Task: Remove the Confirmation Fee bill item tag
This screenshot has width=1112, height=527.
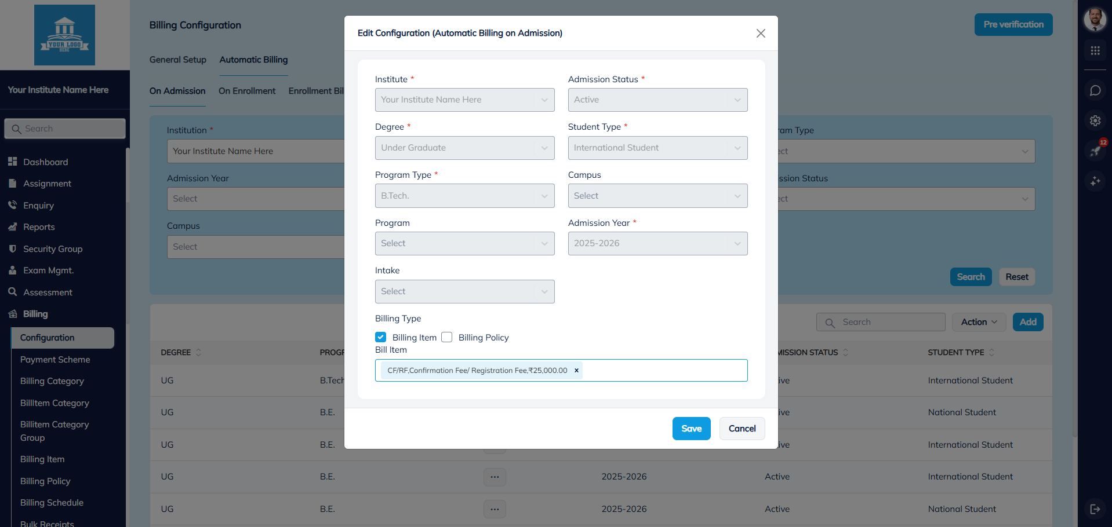Action: pos(576,371)
